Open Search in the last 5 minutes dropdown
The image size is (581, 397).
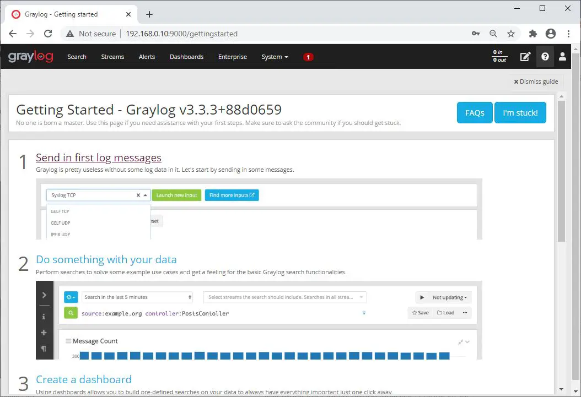pyautogui.click(x=137, y=297)
